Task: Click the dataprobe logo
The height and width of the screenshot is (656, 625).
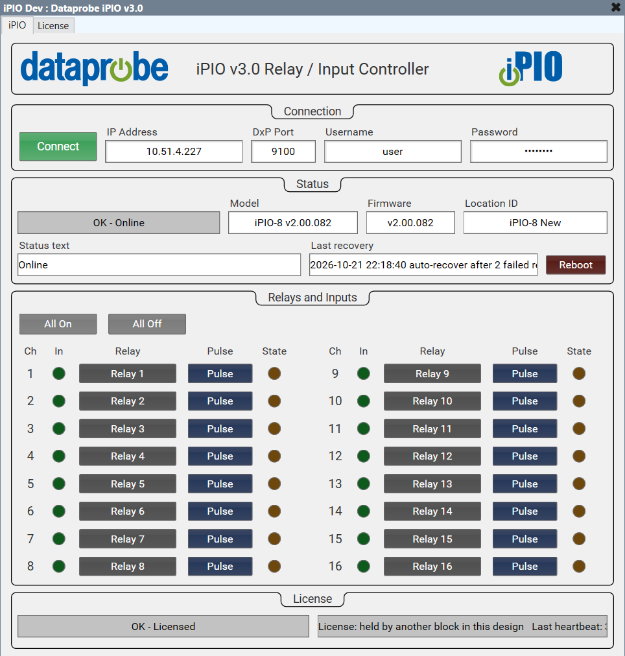Action: click(95, 68)
